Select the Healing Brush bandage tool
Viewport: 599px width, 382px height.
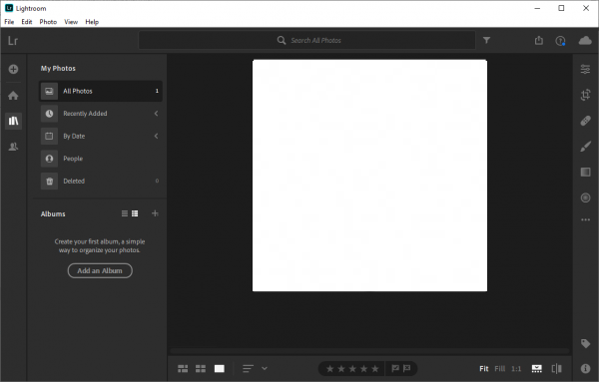click(x=585, y=121)
